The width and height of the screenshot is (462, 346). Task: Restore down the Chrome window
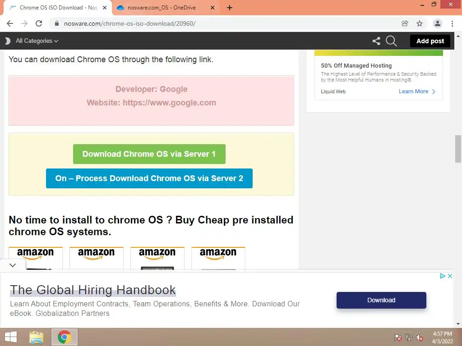click(434, 5)
